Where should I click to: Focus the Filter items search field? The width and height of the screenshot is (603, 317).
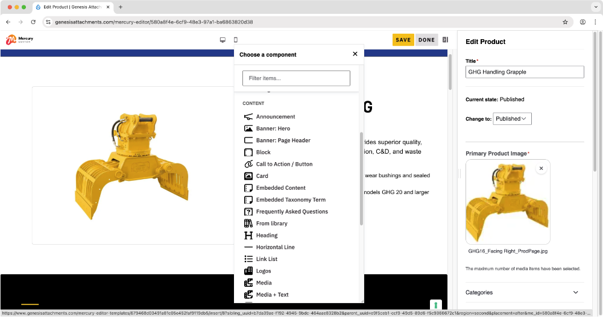click(x=296, y=78)
